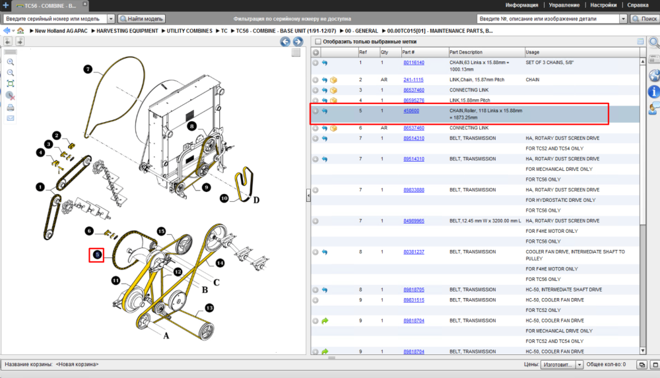The height and width of the screenshot is (378, 660).
Task: Open part number link 89831515
Action: pyautogui.click(x=414, y=300)
